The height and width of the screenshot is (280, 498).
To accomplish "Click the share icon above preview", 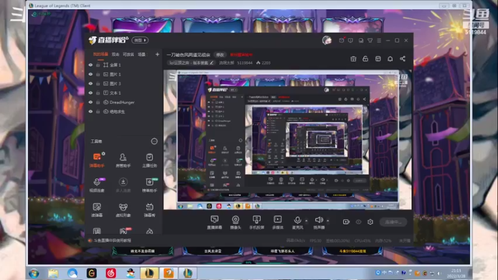I will tap(402, 58).
